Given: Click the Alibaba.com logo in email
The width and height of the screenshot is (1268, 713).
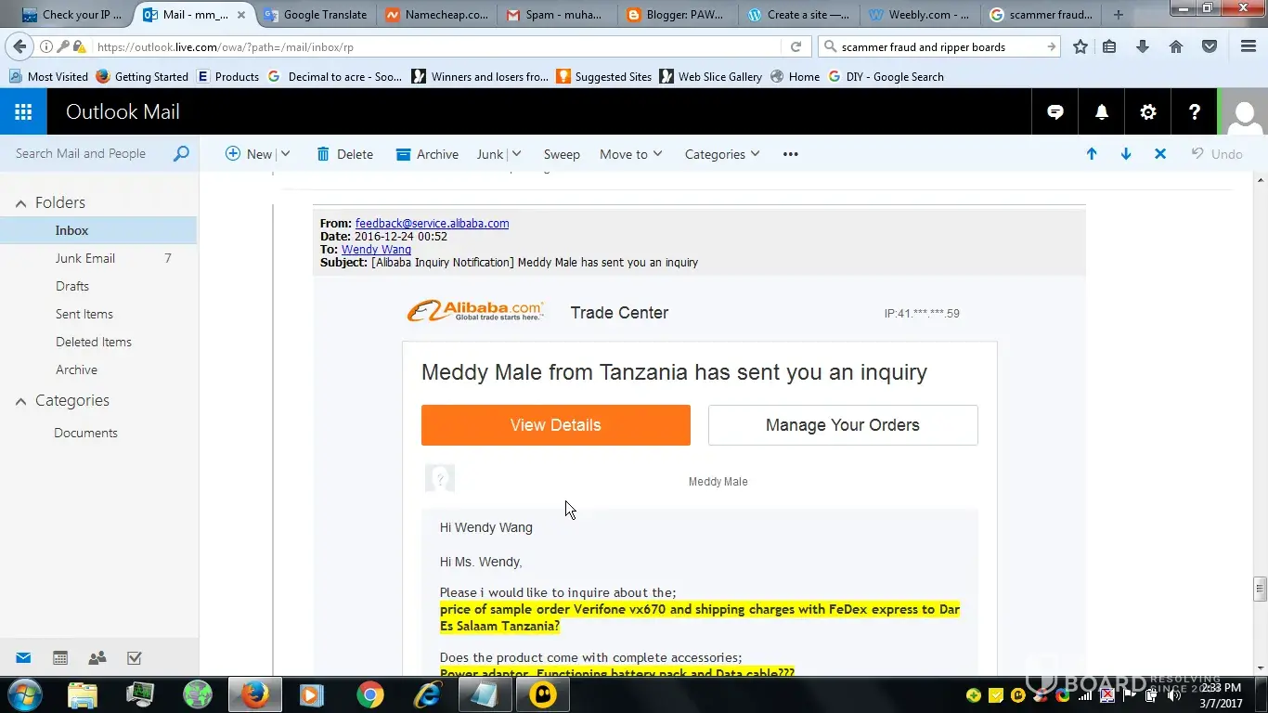Looking at the screenshot, I should [475, 311].
